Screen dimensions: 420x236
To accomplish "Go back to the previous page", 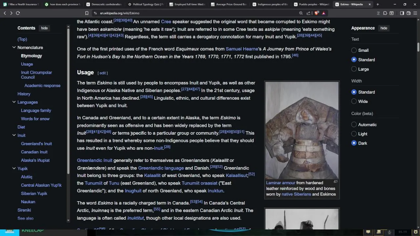I will 5,13.
